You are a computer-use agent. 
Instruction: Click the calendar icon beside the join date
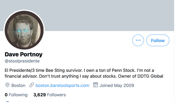(x=95, y=85)
